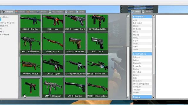The height and width of the screenshot is (105, 188).
Task: Select the Nova Antique shotgun
Action: pyautogui.click(x=53, y=43)
